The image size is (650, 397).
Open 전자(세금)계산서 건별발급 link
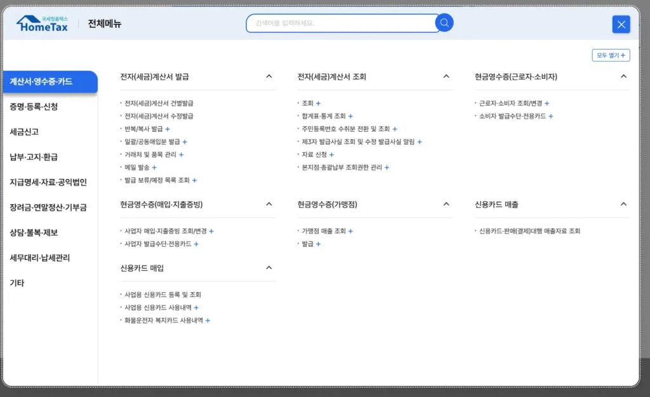click(159, 103)
